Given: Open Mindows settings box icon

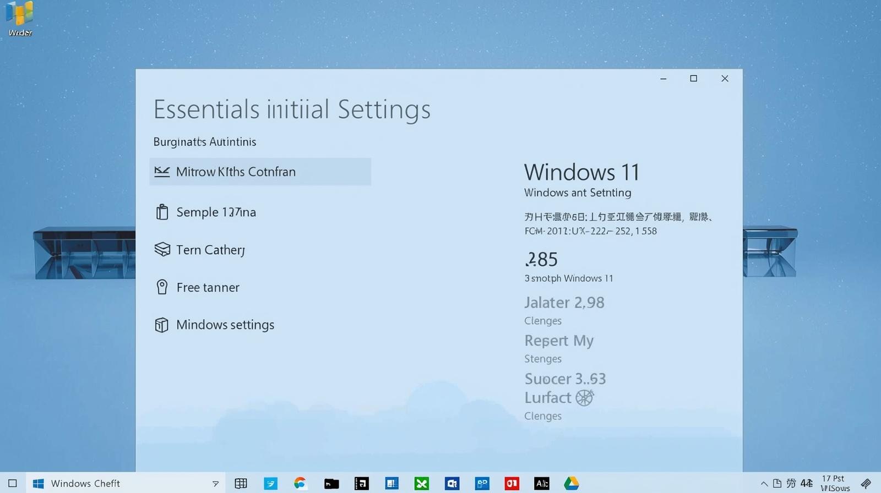Looking at the screenshot, I should [161, 325].
